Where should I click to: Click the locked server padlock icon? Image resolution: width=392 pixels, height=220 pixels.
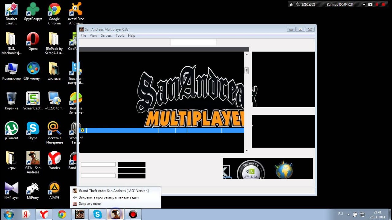(x=82, y=130)
